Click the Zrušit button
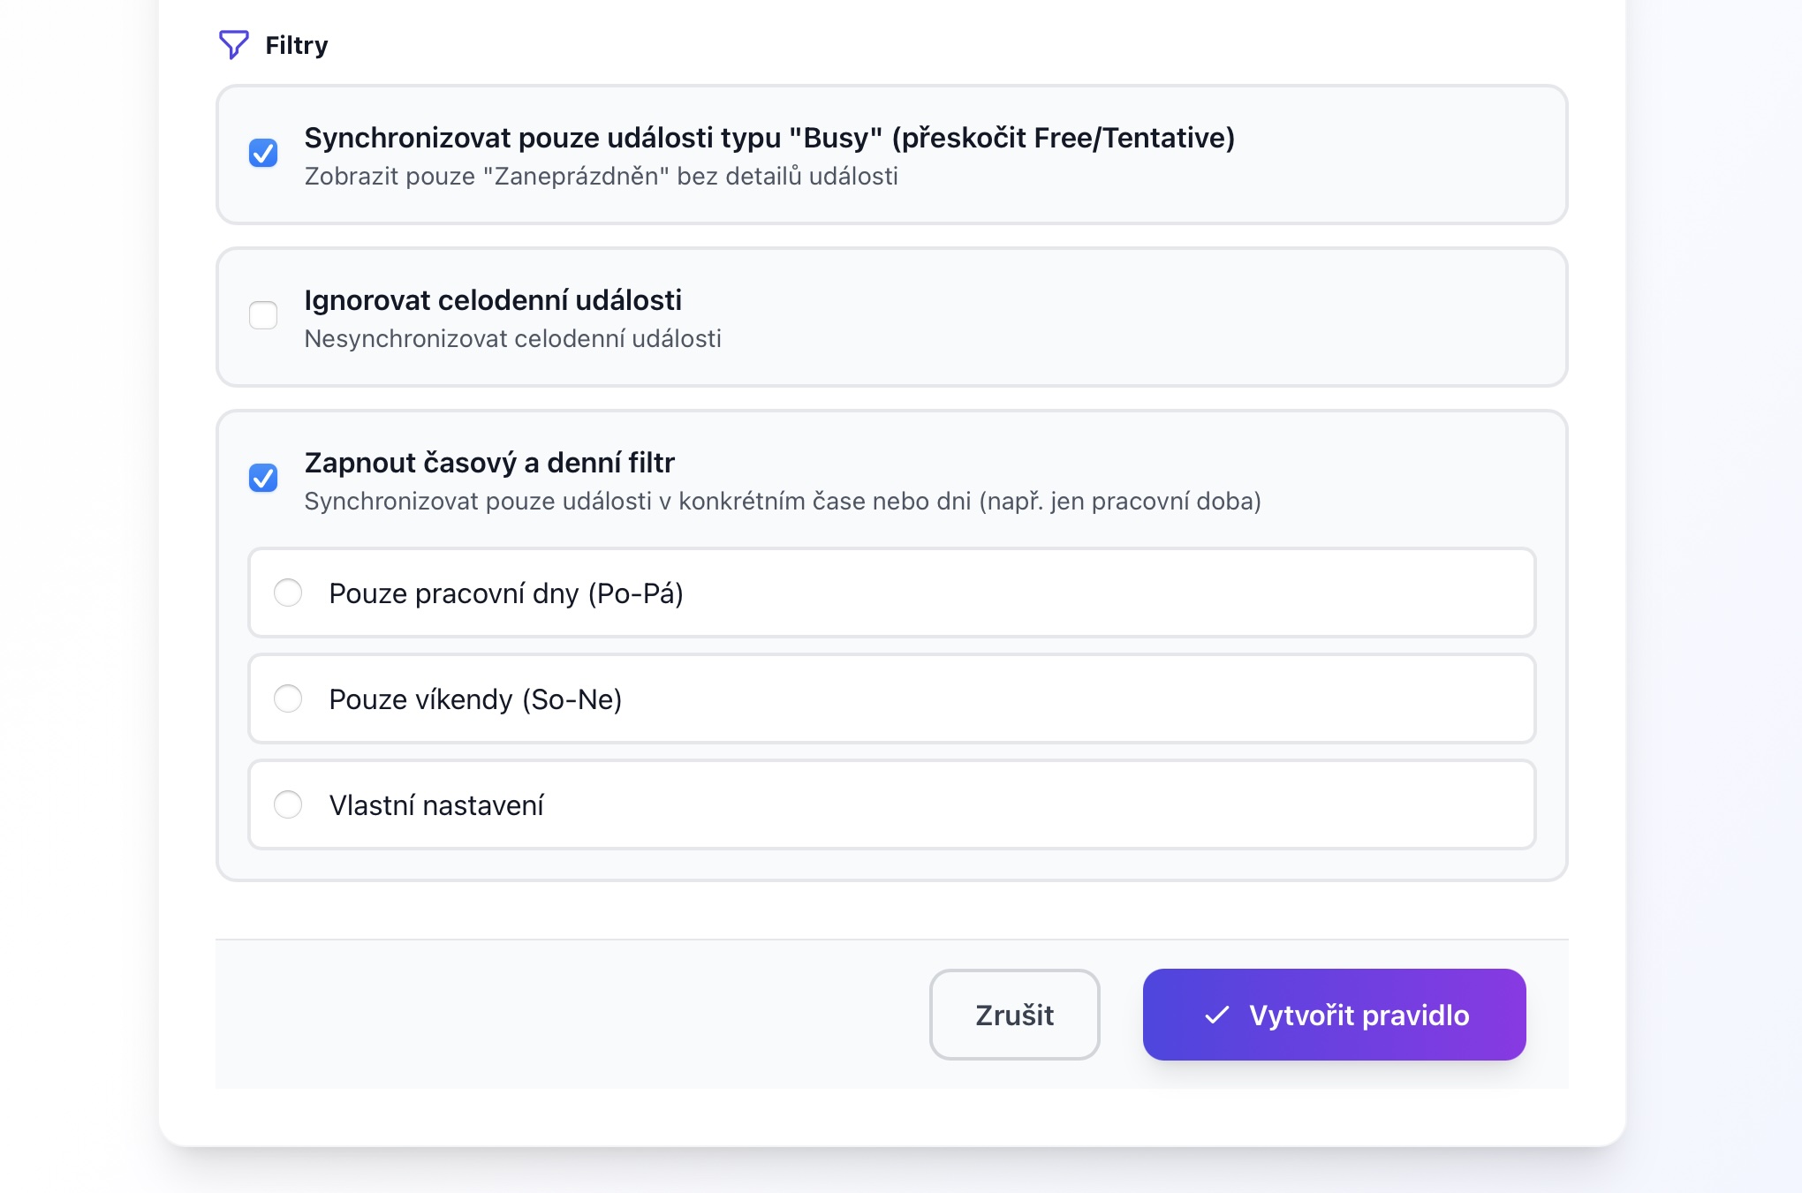This screenshot has height=1193, width=1802. pyautogui.click(x=1014, y=1016)
